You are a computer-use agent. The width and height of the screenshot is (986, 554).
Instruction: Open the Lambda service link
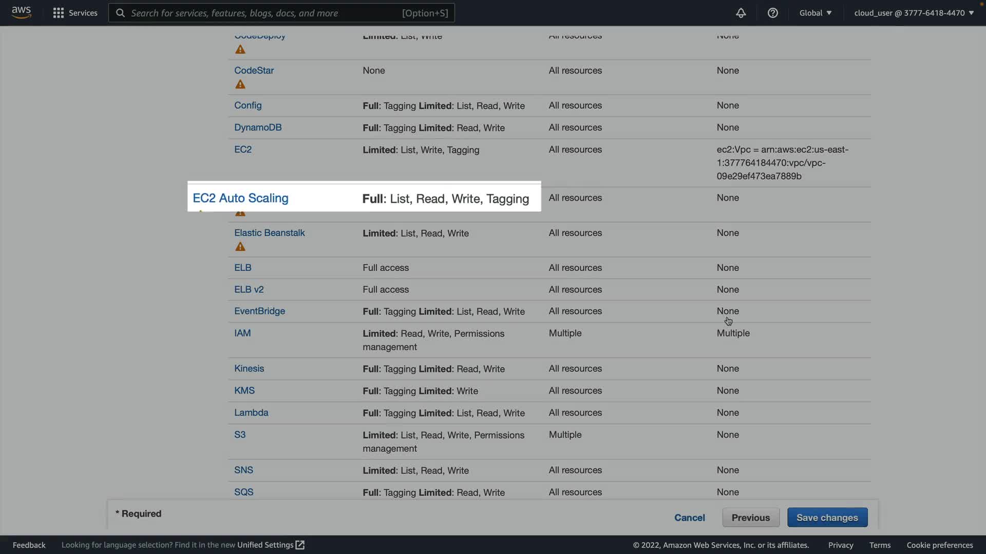[x=251, y=412]
